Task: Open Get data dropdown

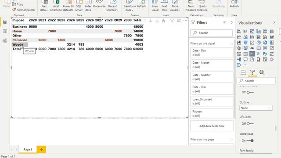Action: coord(44,6)
